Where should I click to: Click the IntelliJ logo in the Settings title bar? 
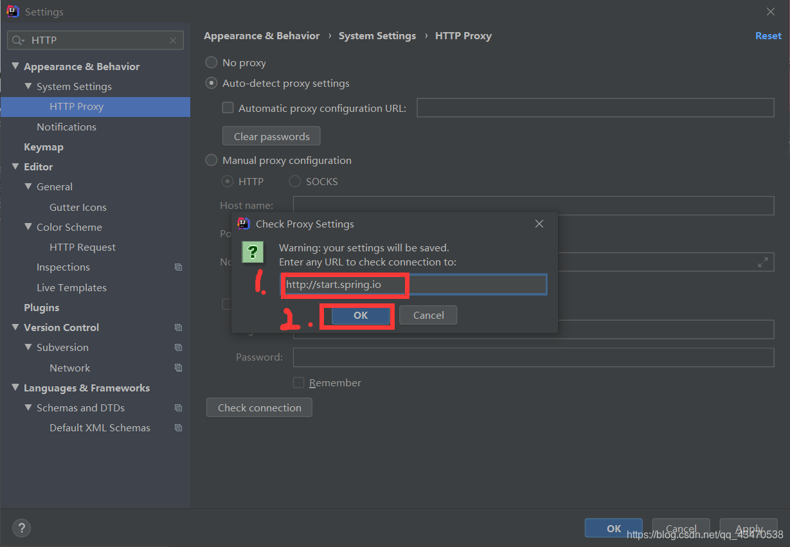pos(13,11)
